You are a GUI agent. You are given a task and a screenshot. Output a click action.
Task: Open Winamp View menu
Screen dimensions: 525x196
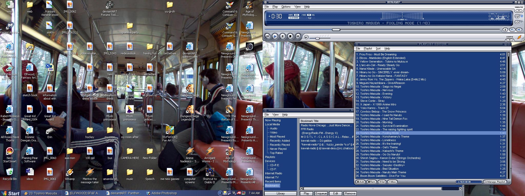(x=297, y=7)
